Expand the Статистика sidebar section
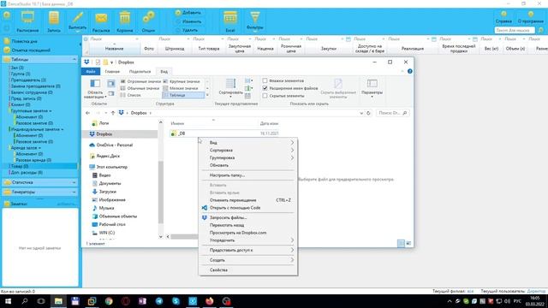Image resolution: width=548 pixels, height=308 pixels. click(74, 182)
